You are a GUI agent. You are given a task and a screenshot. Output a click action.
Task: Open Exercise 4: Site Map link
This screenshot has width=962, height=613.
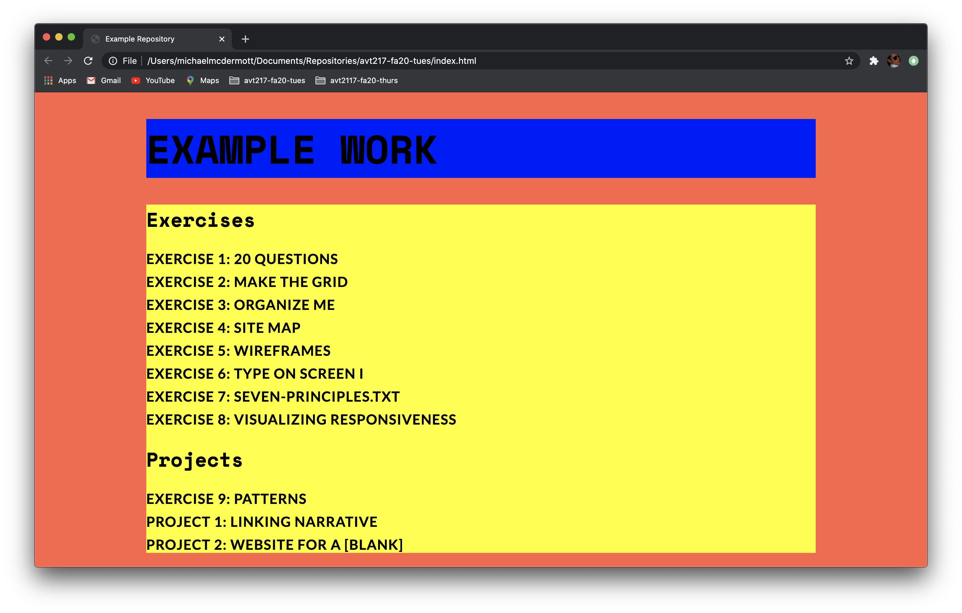pyautogui.click(x=223, y=328)
